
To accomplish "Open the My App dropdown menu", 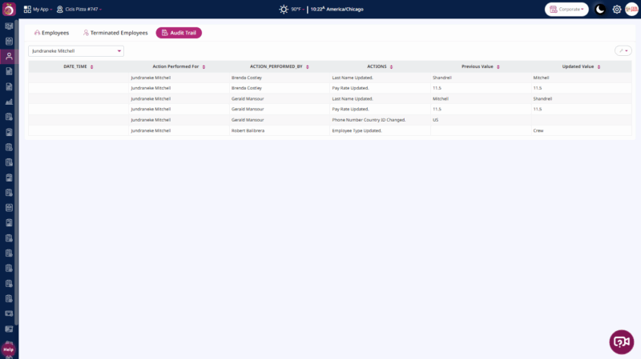I will click(39, 10).
